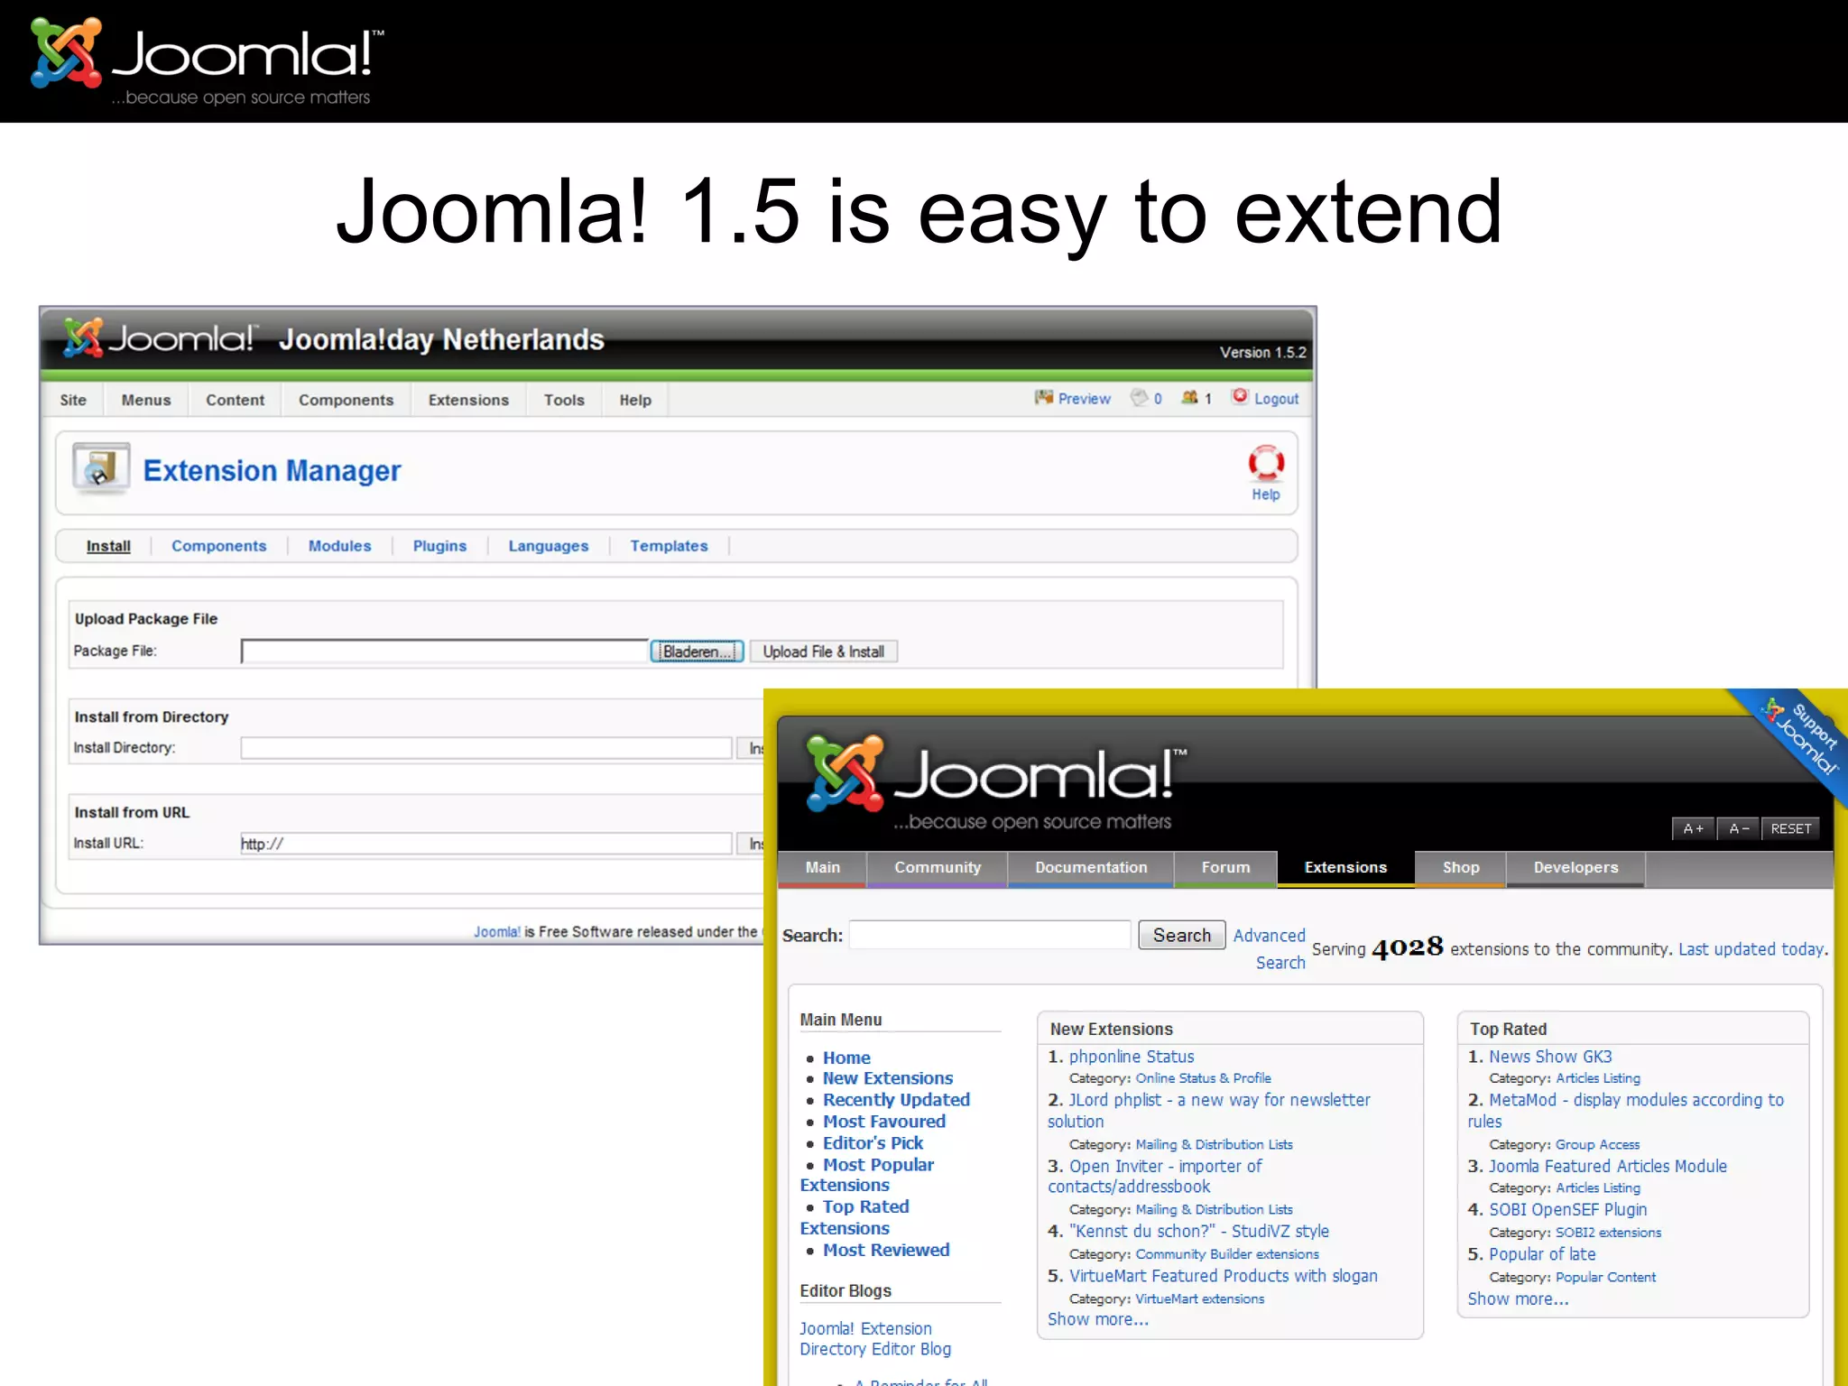Click the messages icon showing 0
The height and width of the screenshot is (1386, 1848).
click(x=1140, y=397)
